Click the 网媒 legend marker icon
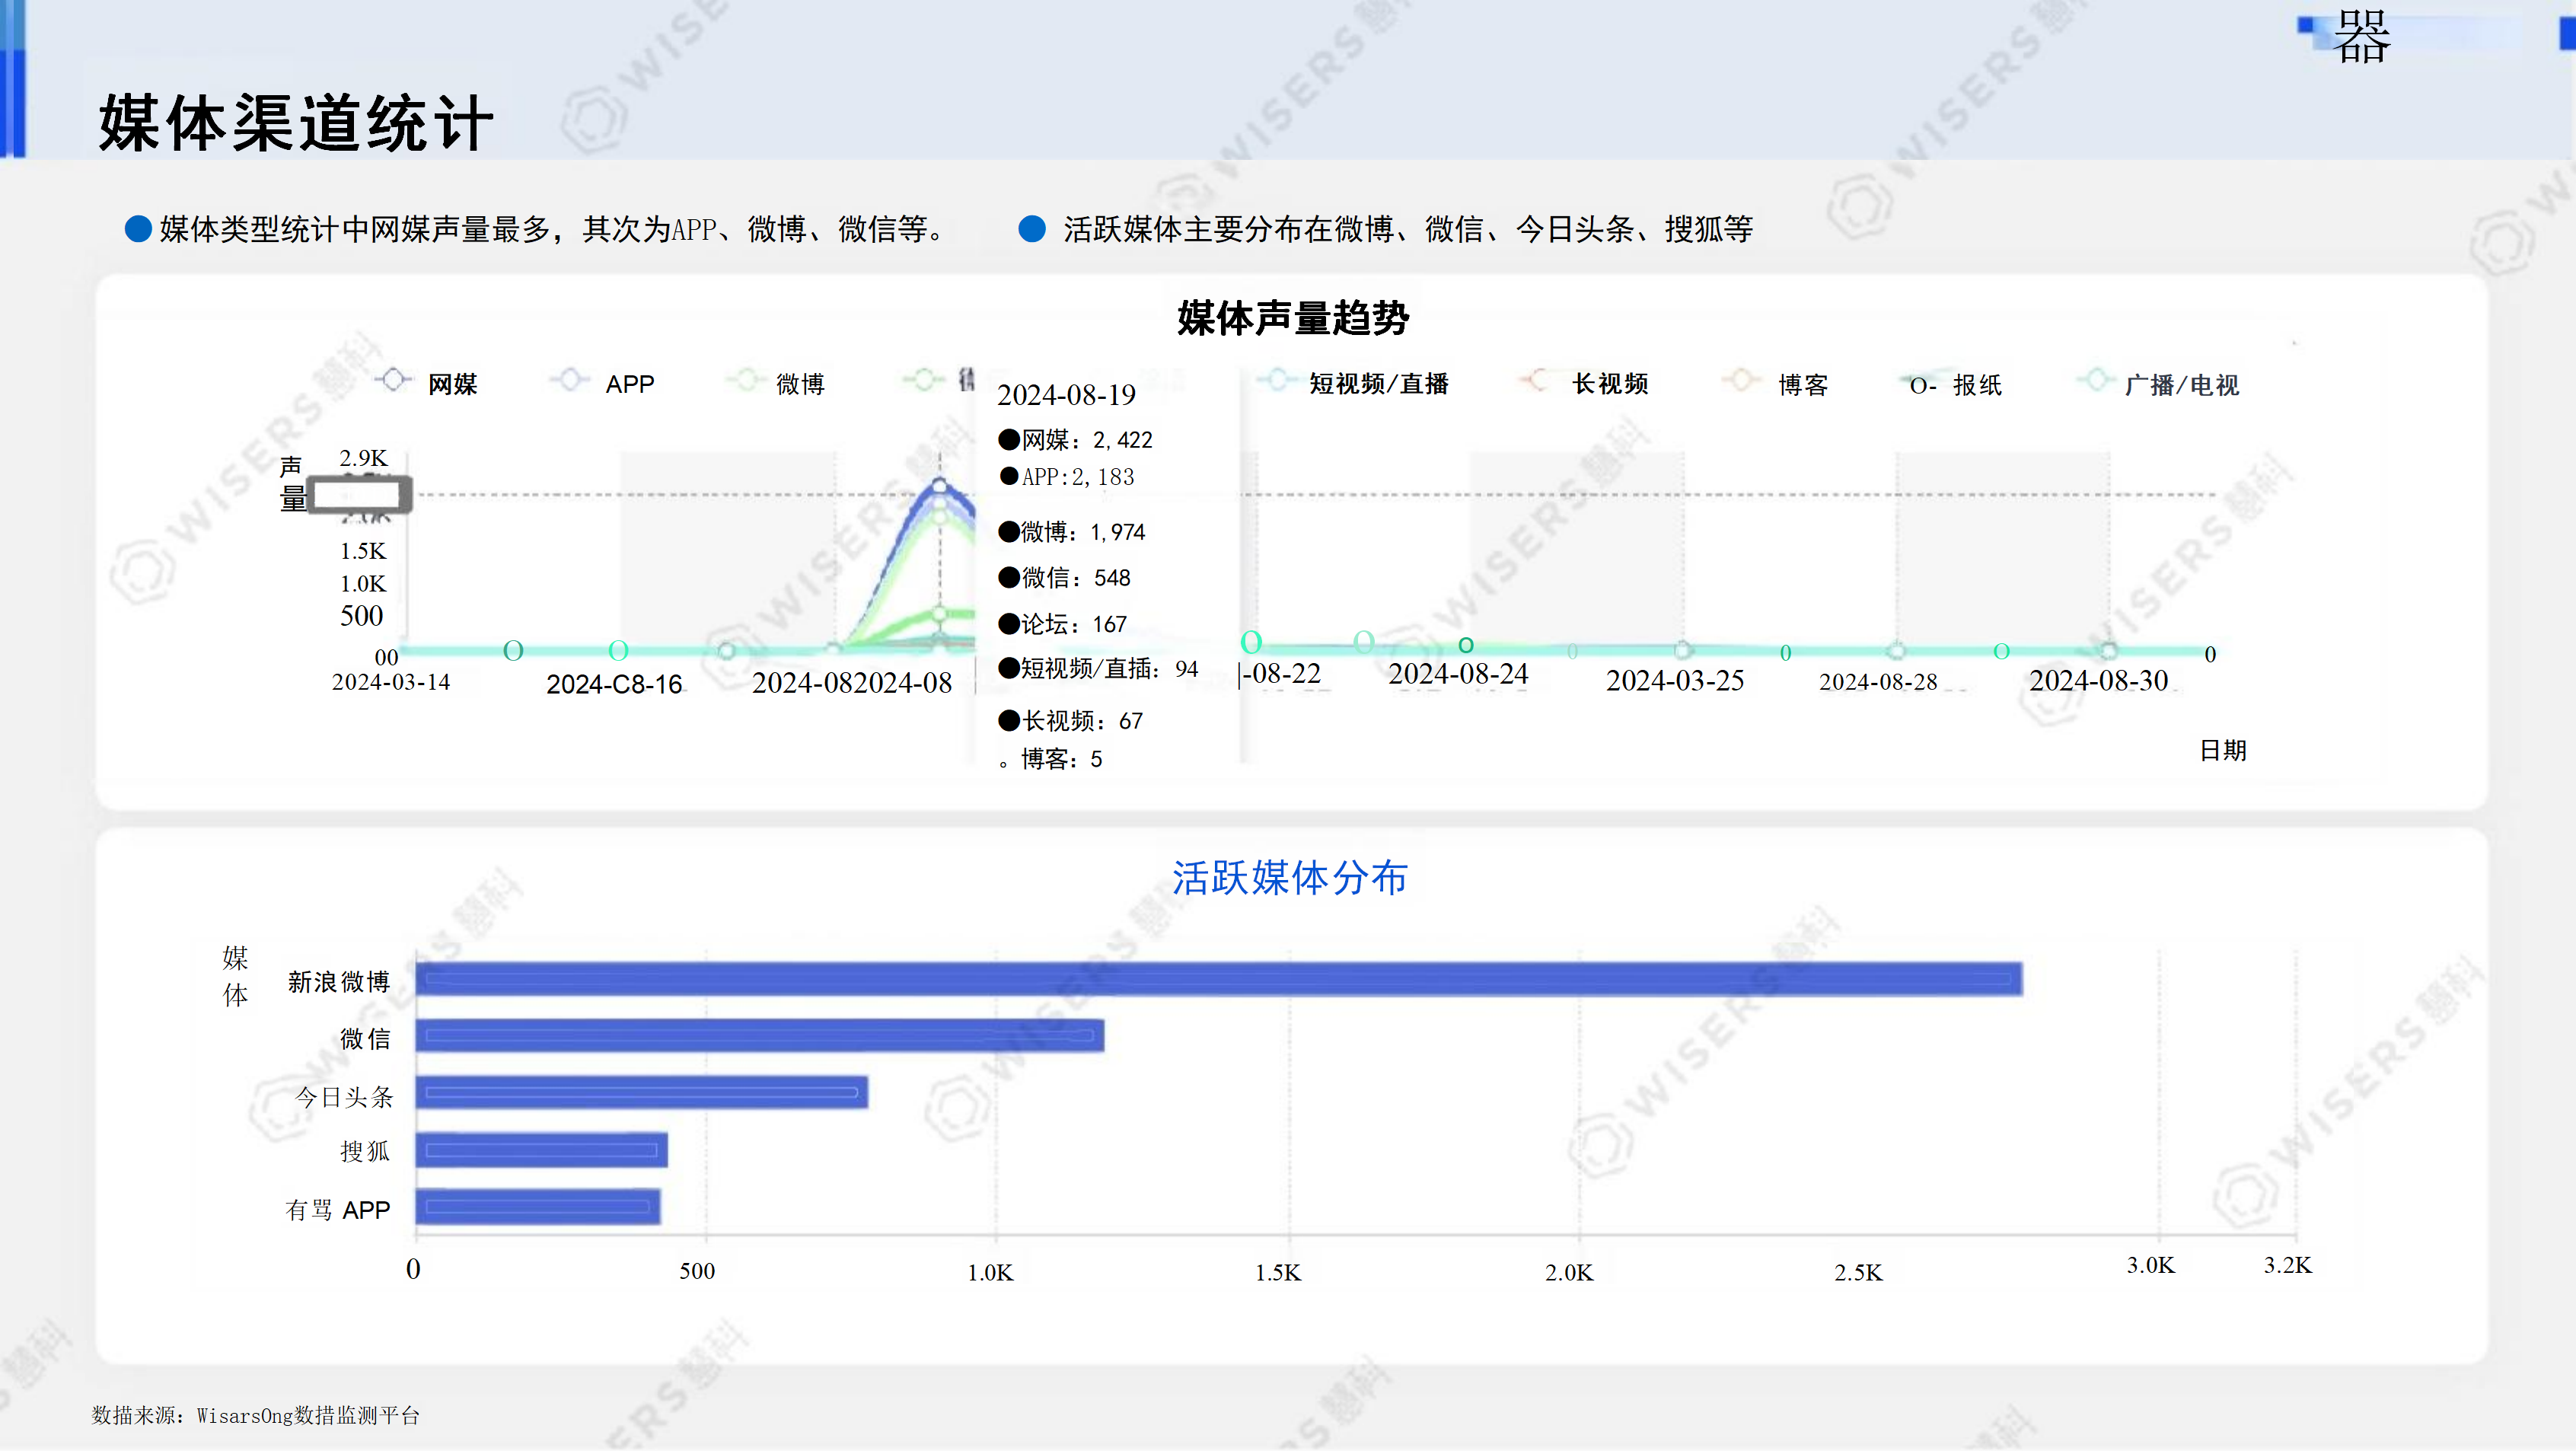The width and height of the screenshot is (2576, 1451). point(394,380)
